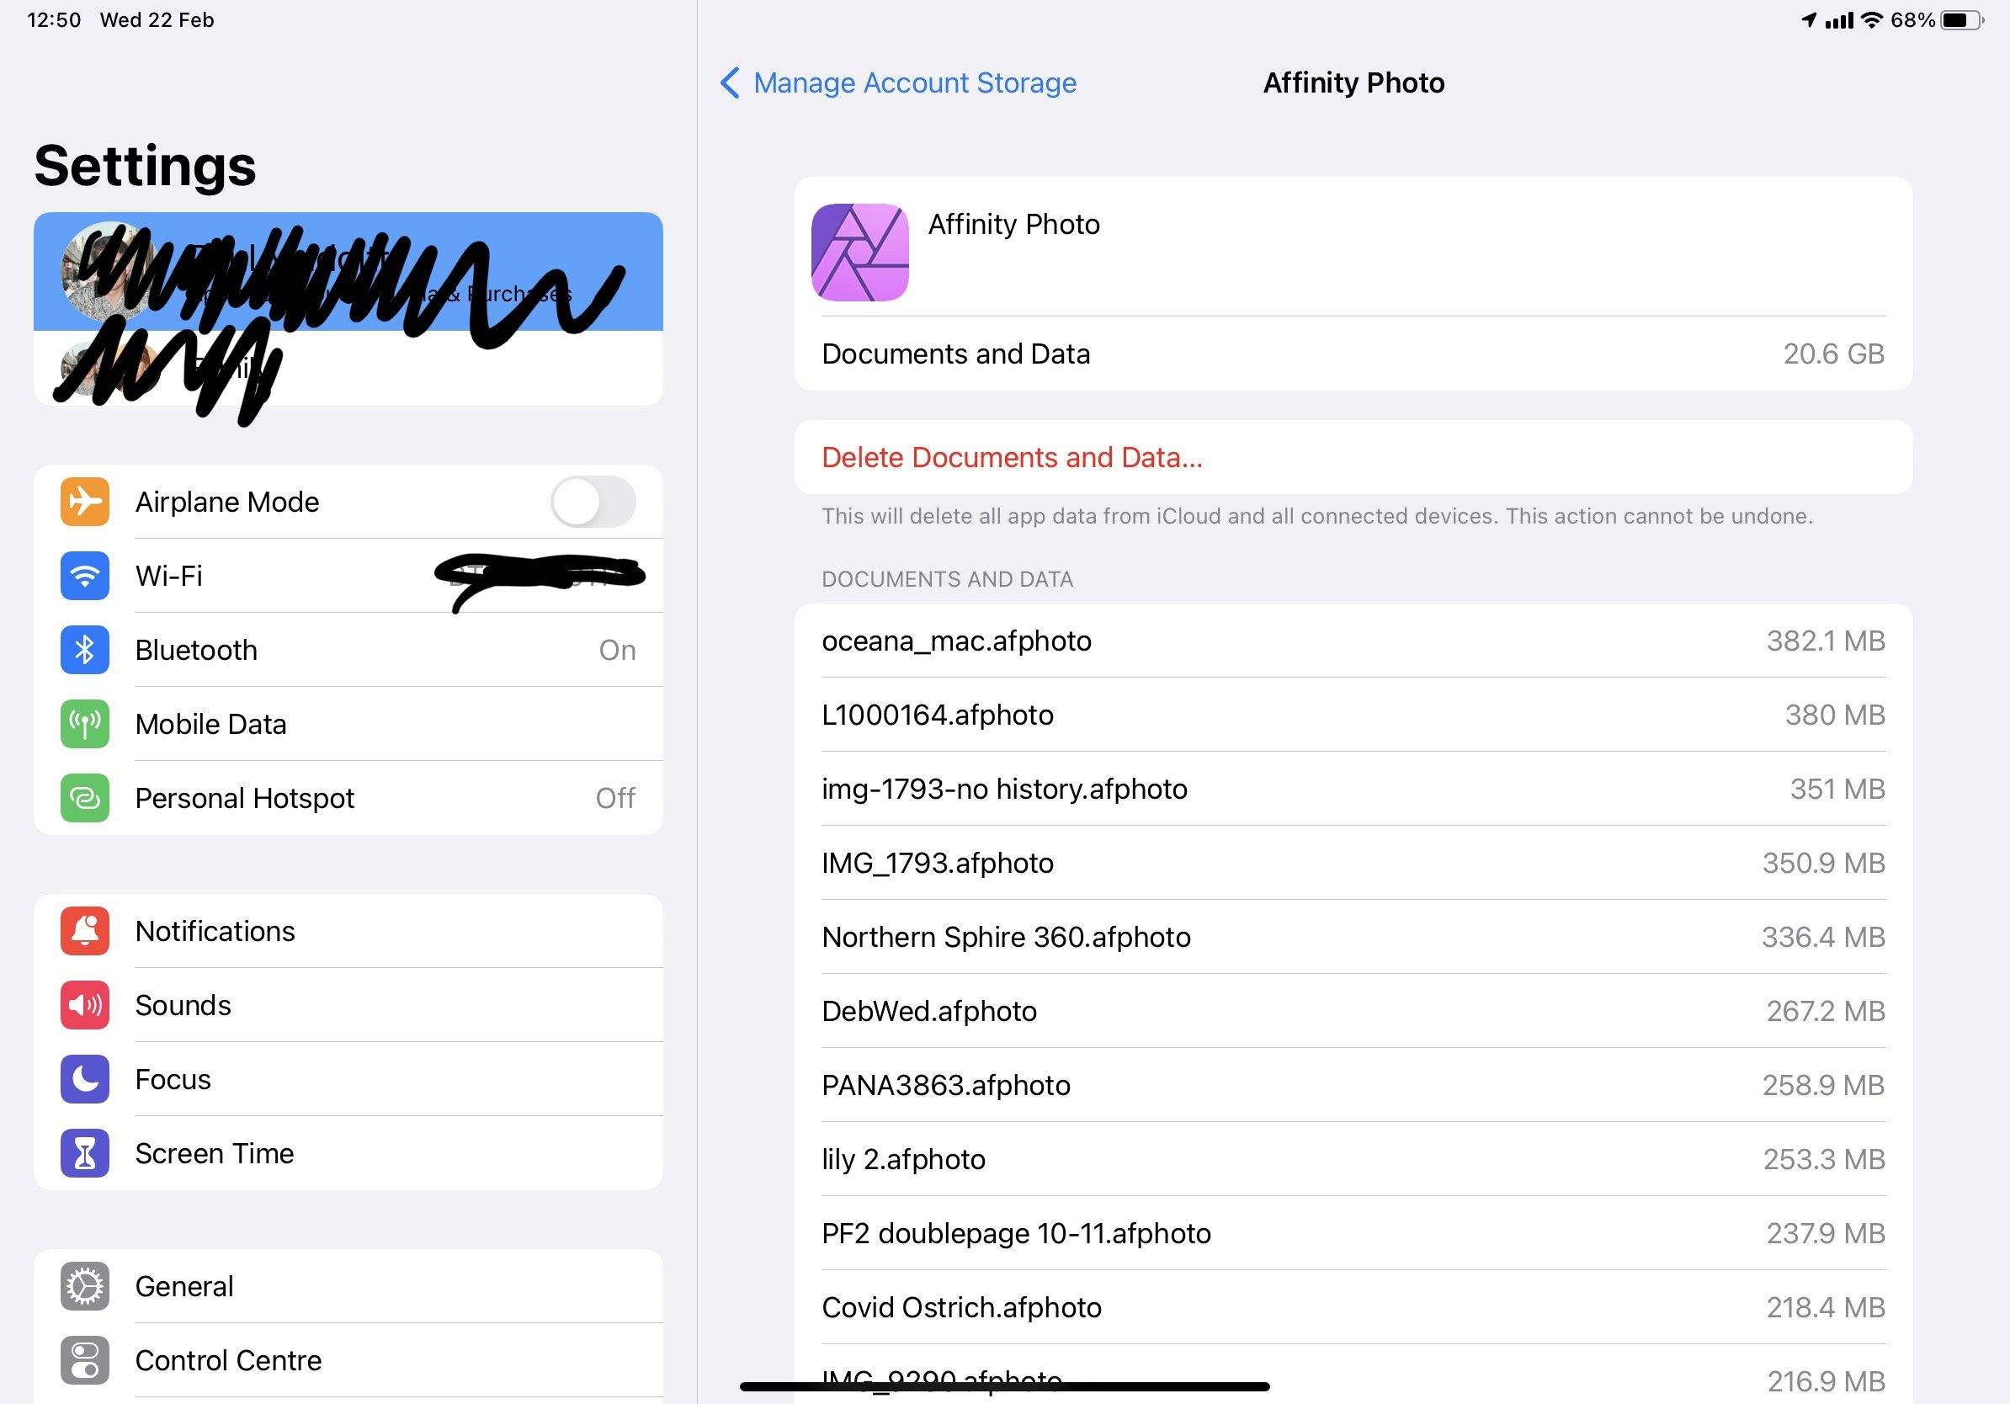Viewport: 2010px width, 1404px height.
Task: Select oceana_mac.afphoto file row
Action: coord(1353,641)
